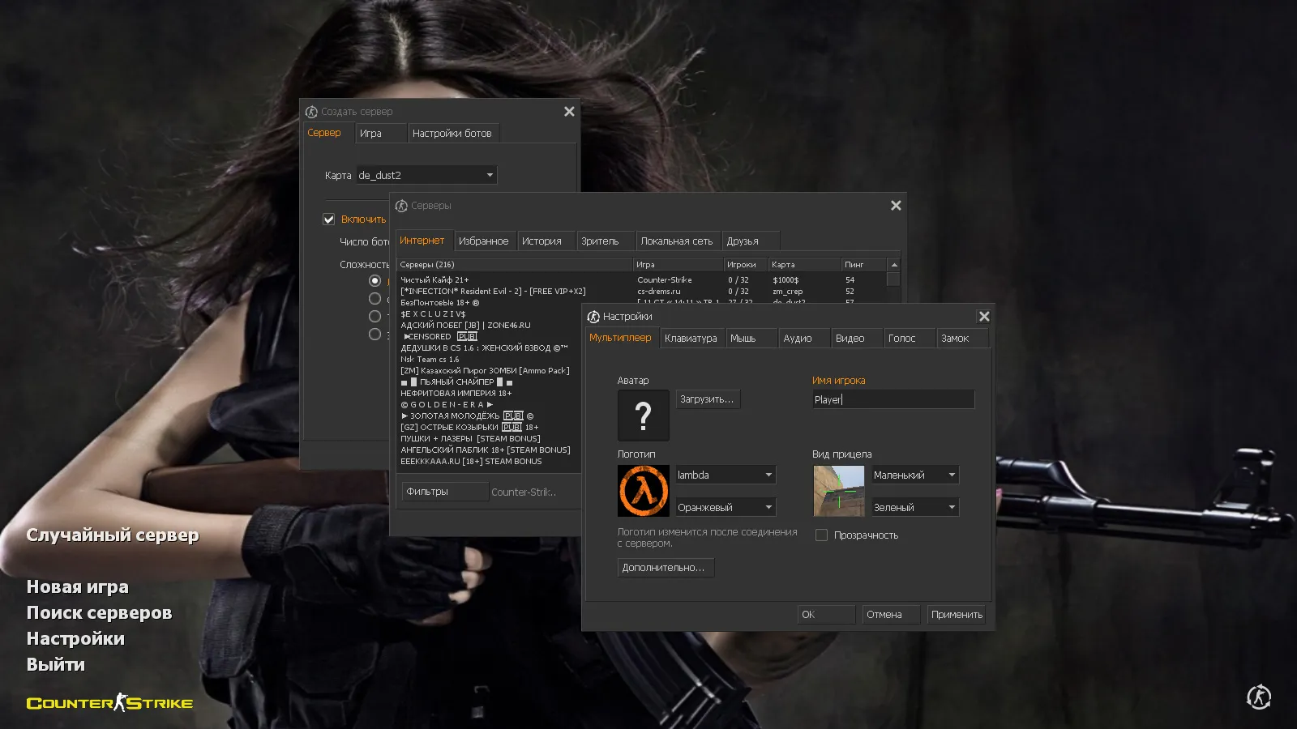Click the Half-Life lambda logo thumbnail
This screenshot has height=729, width=1297.
coord(643,491)
